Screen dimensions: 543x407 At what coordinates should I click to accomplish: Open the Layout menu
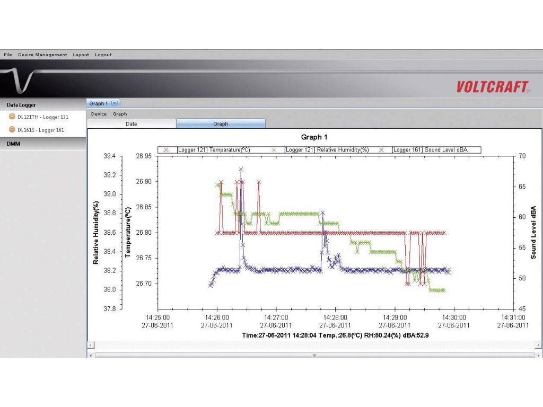[81, 55]
